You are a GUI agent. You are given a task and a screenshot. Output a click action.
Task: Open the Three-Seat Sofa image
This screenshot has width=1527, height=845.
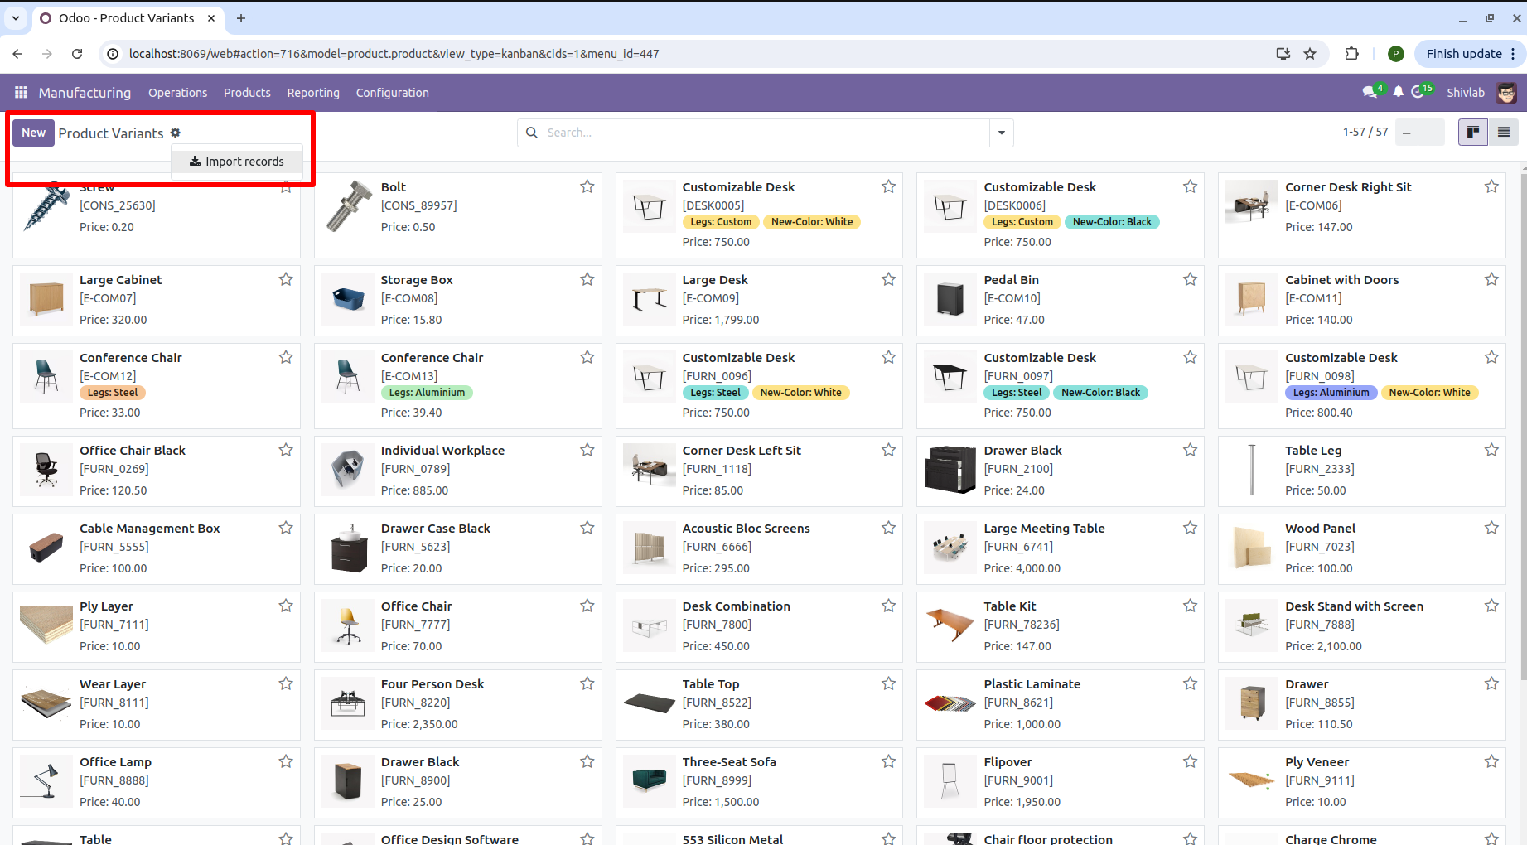click(x=649, y=780)
